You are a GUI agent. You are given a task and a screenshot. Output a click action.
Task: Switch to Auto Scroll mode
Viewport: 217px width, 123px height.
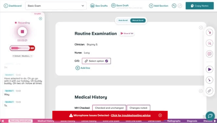[123, 20]
